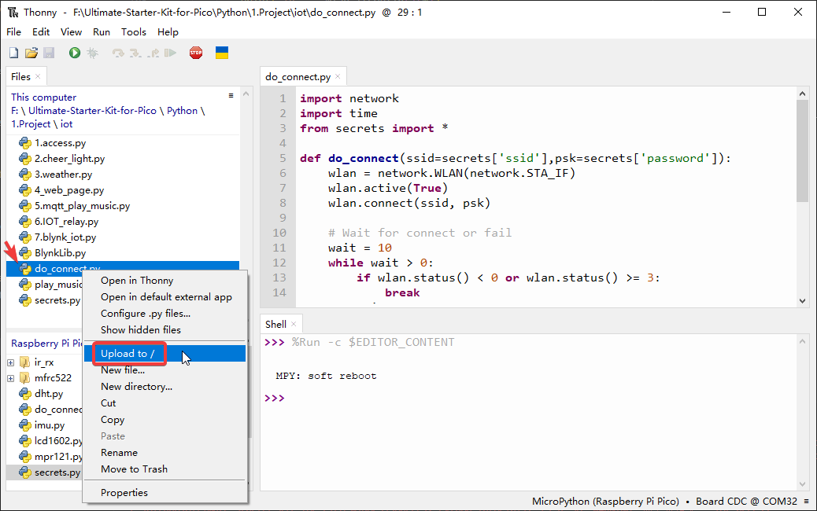Click the Step out toolbar icon

tap(153, 53)
